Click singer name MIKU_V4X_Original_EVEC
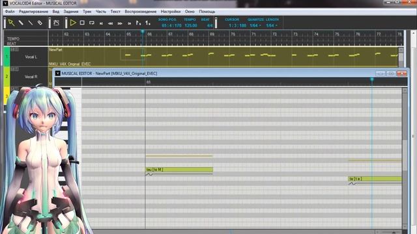 (70, 64)
